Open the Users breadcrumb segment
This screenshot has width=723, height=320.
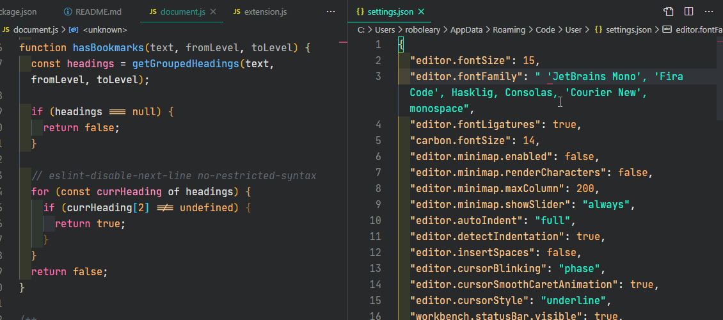click(x=385, y=29)
